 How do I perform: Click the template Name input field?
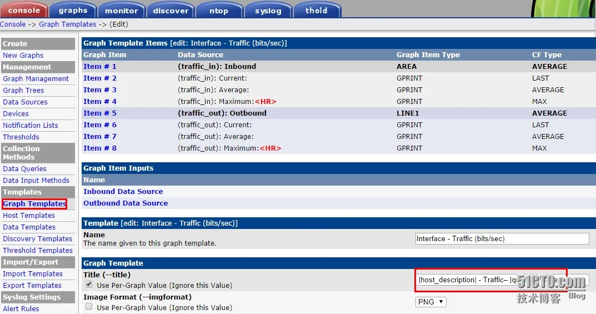pos(502,239)
